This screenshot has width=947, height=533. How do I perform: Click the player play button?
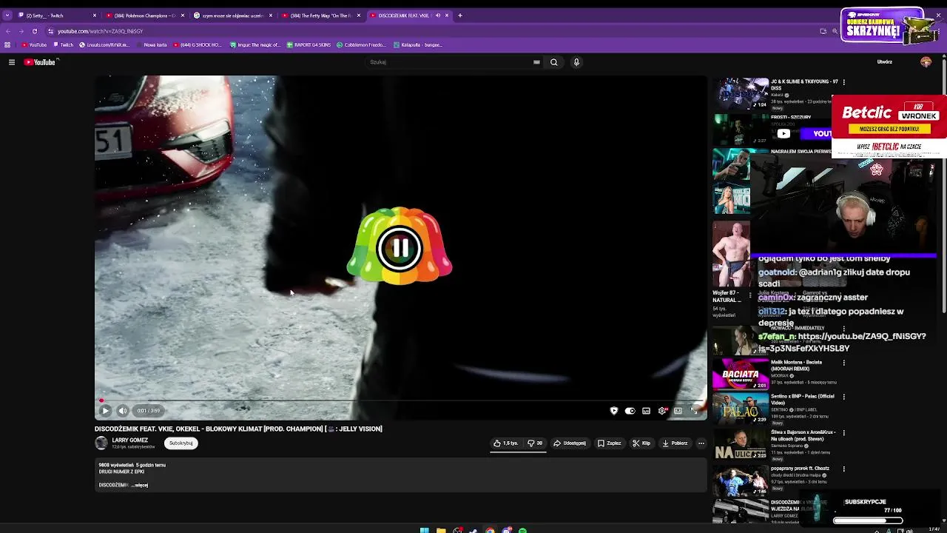(x=105, y=411)
